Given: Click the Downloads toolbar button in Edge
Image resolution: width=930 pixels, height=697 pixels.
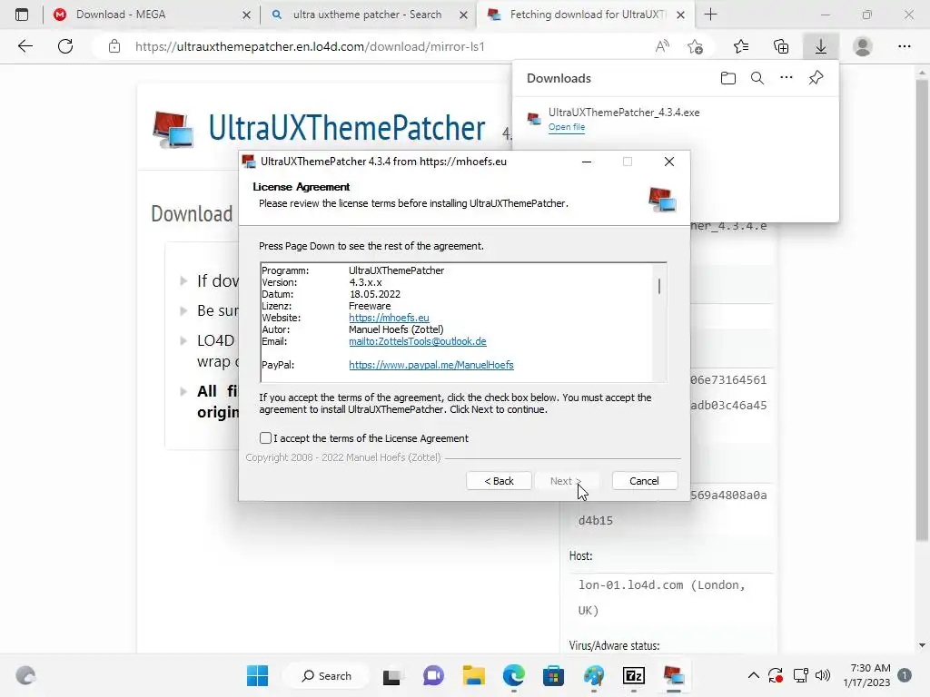Looking at the screenshot, I should pos(820,46).
